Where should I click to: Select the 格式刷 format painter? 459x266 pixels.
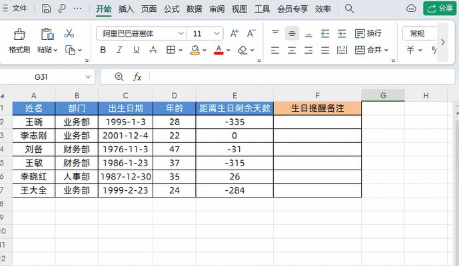click(19, 41)
